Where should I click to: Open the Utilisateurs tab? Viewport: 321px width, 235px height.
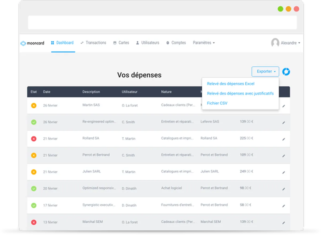tap(148, 43)
